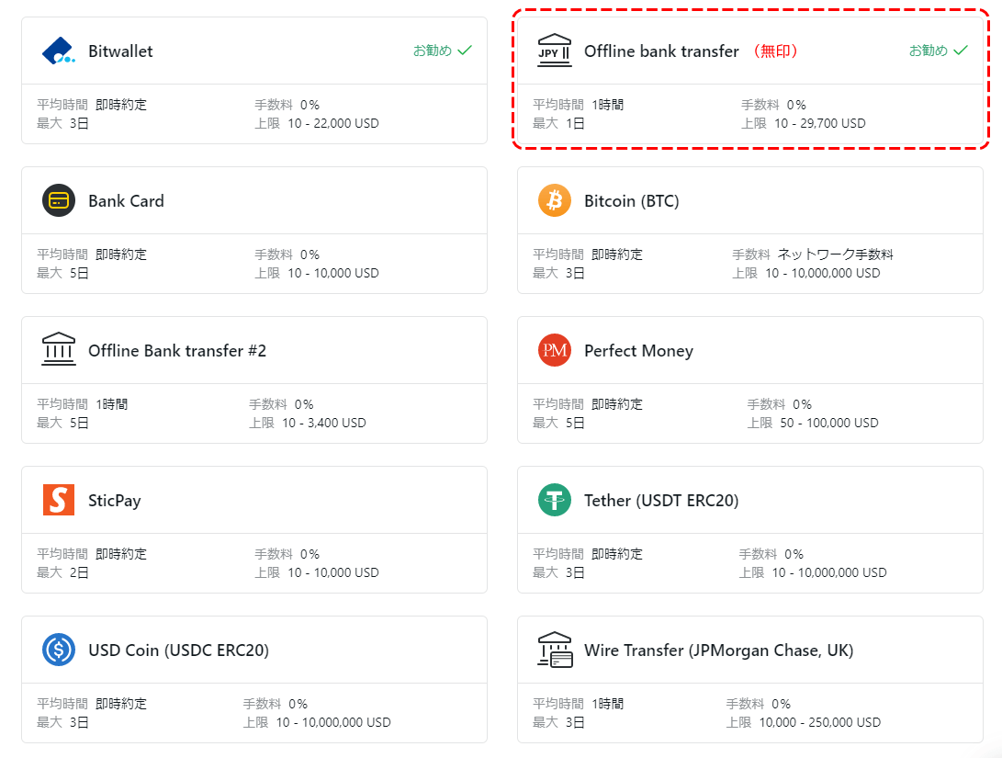The image size is (1002, 758).
Task: Click the red Perfect Money PM icon
Action: [554, 350]
